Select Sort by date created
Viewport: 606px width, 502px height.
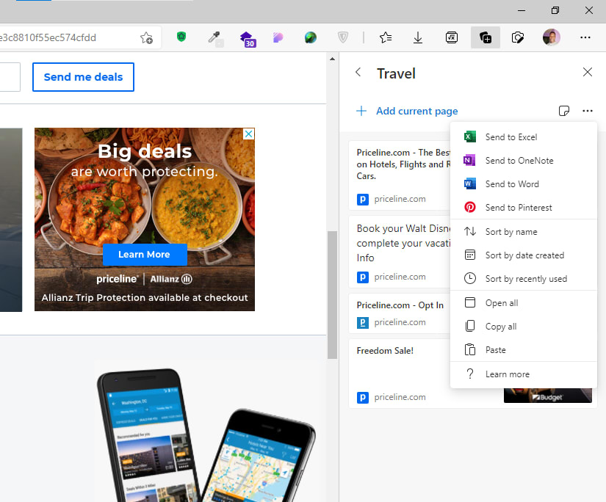pyautogui.click(x=524, y=255)
